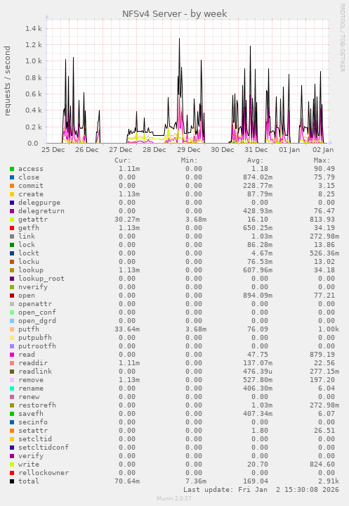Click the total current value '70.64m'

point(127,481)
